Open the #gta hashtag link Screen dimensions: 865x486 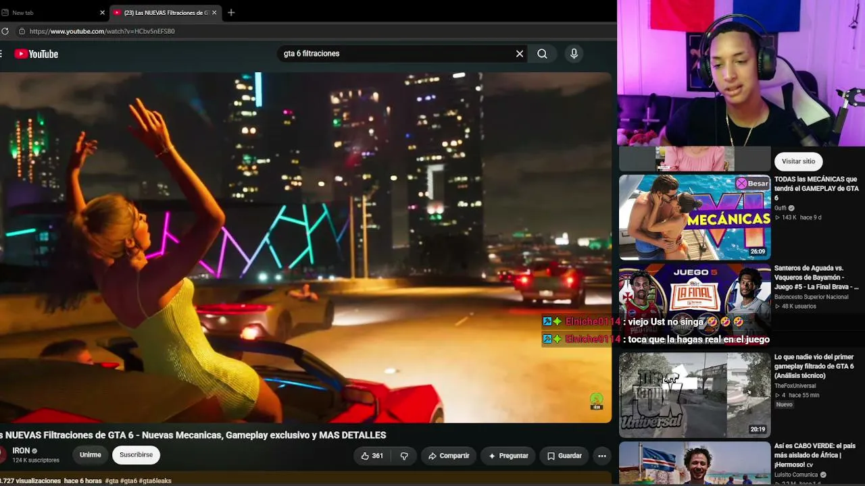tap(112, 481)
